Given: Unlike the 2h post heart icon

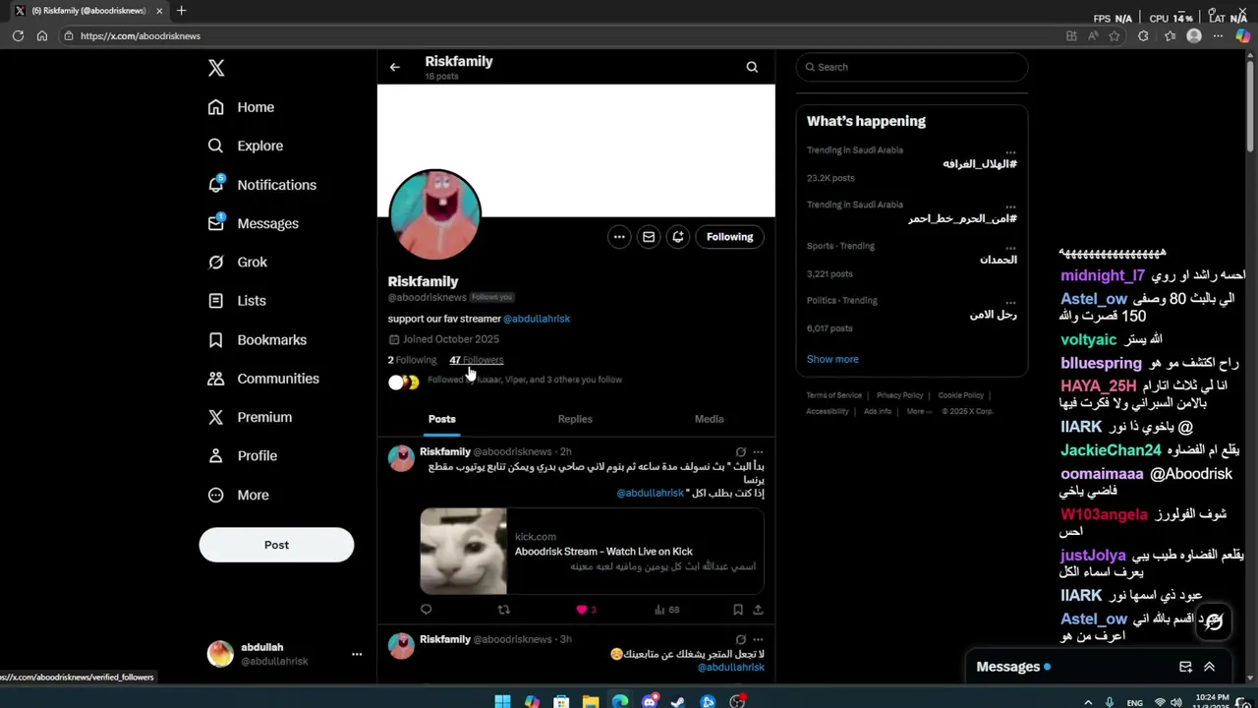Looking at the screenshot, I should pyautogui.click(x=582, y=610).
